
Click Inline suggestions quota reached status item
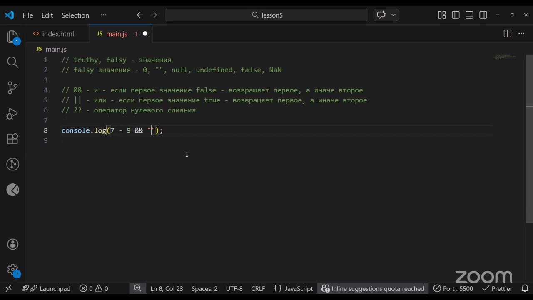[x=373, y=288]
